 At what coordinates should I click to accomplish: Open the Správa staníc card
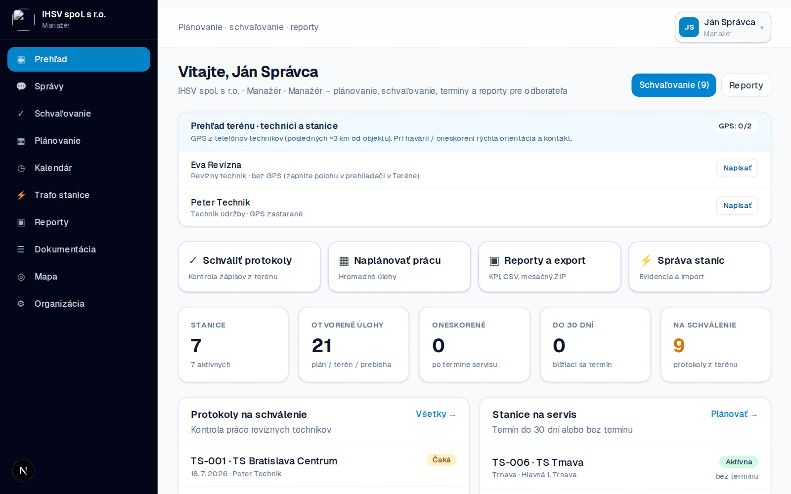[x=700, y=267]
